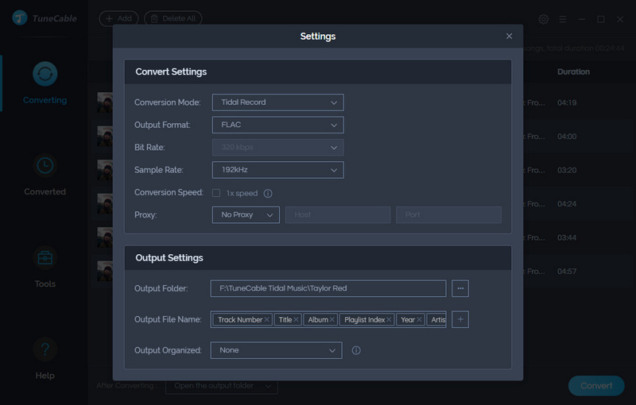Image resolution: width=636 pixels, height=405 pixels.
Task: Open the Sample Rate dropdown showing 192kHz
Action: pyautogui.click(x=277, y=170)
